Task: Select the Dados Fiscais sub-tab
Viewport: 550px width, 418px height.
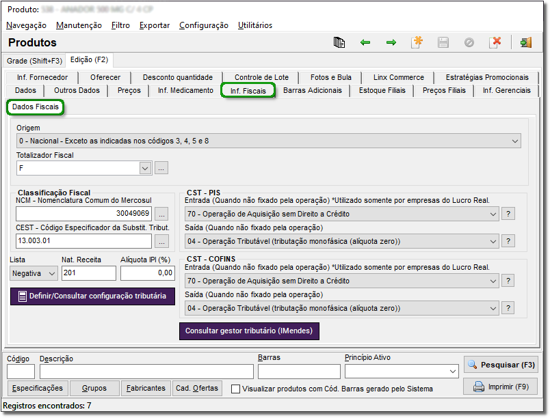Action: pyautogui.click(x=36, y=107)
